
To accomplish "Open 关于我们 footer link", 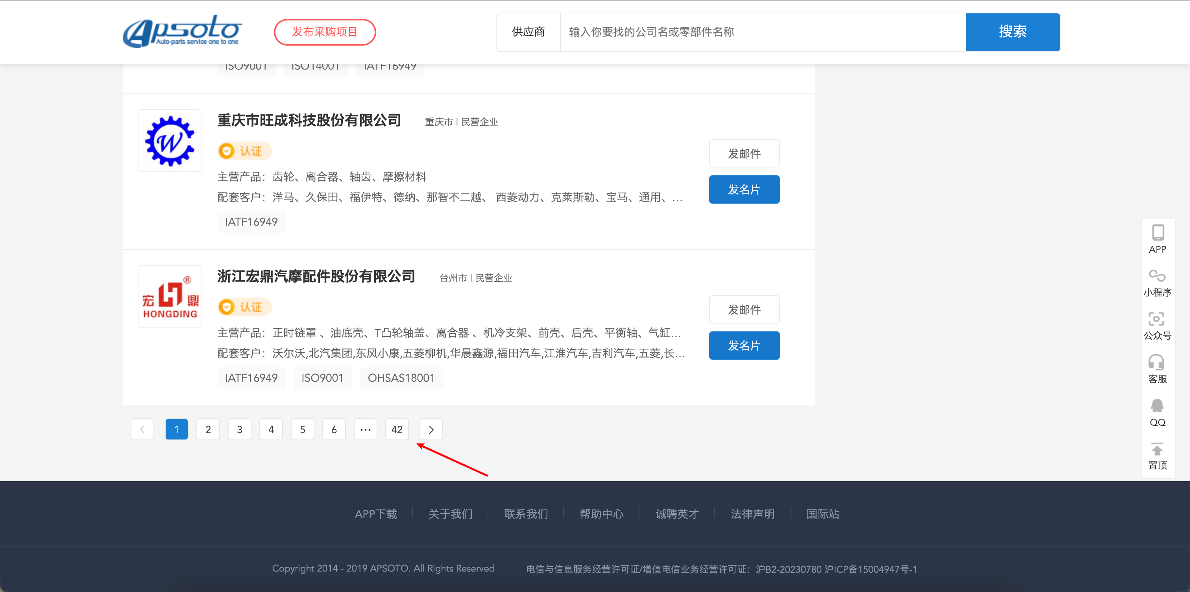I will [451, 513].
